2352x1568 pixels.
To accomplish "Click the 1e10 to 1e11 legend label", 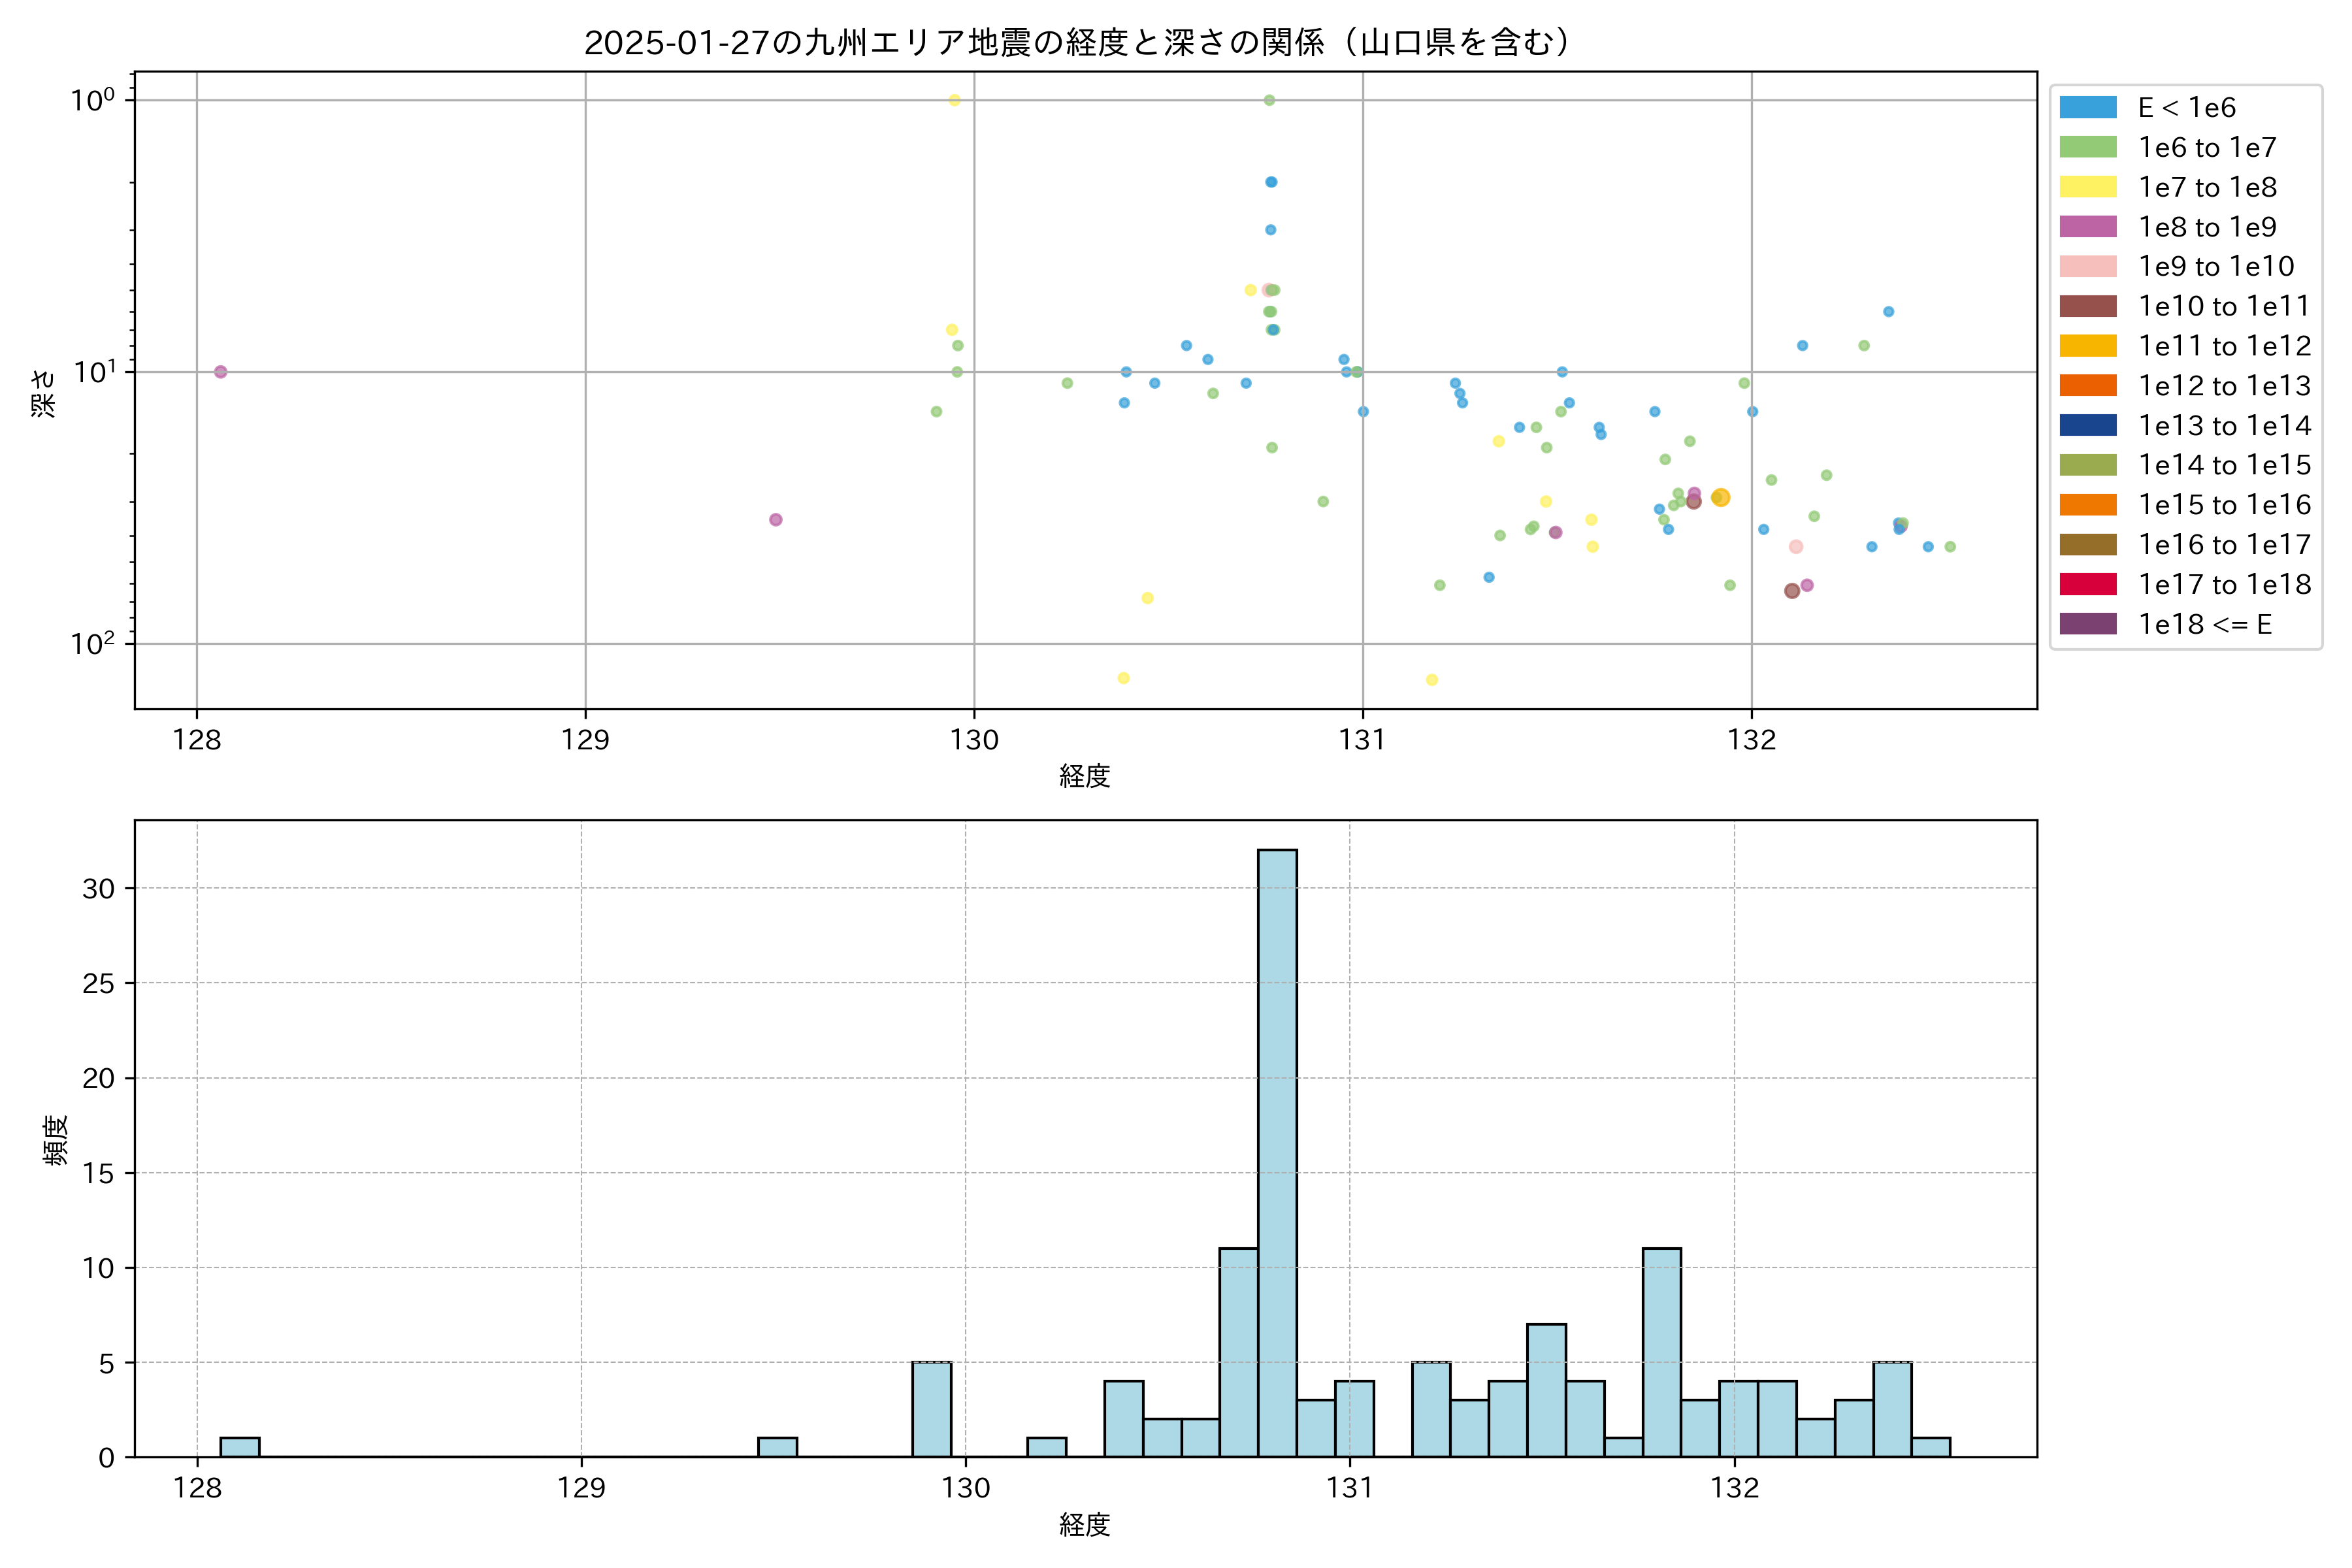I will click(2224, 306).
